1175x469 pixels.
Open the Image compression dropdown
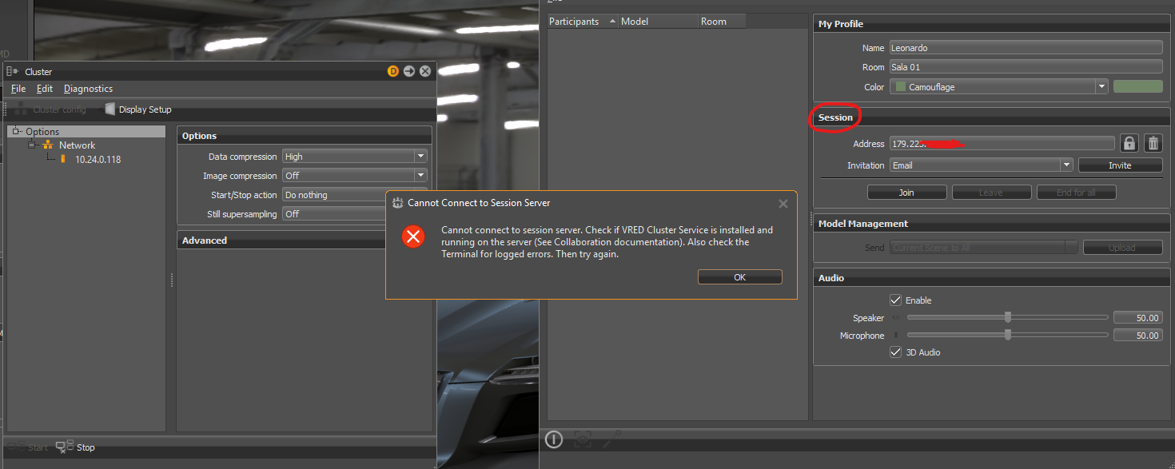click(x=355, y=176)
